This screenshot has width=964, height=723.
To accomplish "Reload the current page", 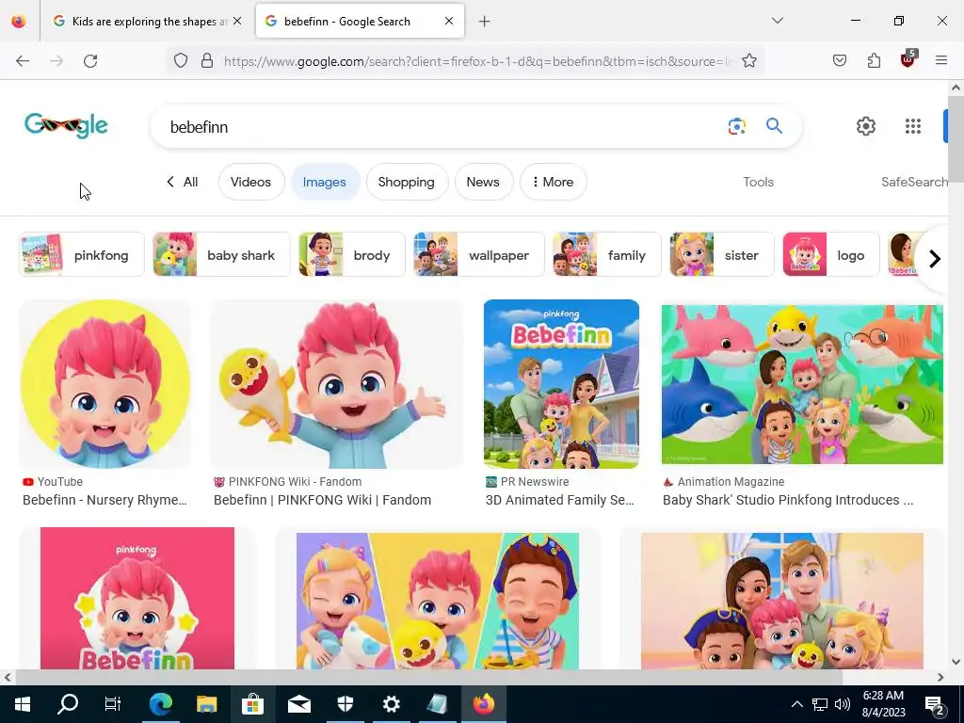I will pyautogui.click(x=90, y=61).
